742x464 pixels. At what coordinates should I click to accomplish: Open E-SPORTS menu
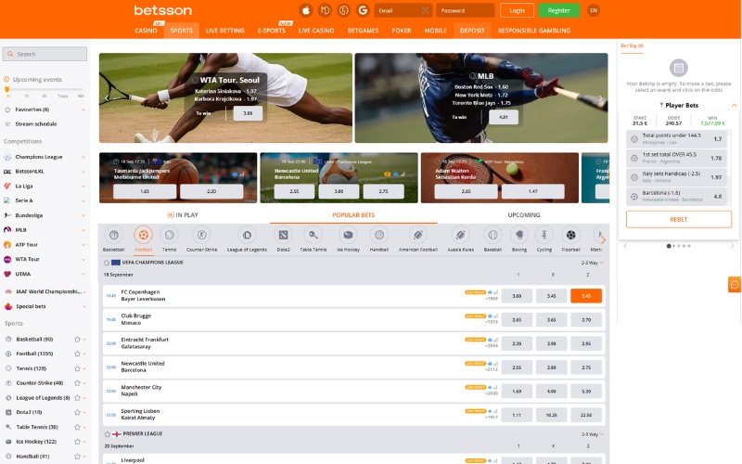pos(271,31)
